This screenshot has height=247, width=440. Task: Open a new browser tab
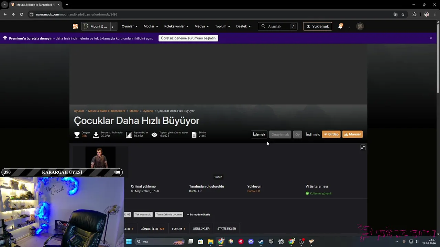tap(67, 4)
